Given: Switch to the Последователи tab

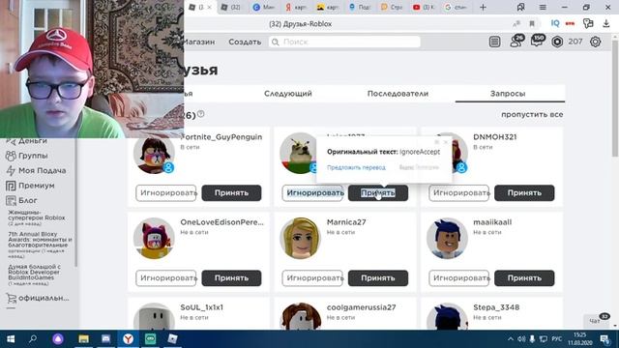Looking at the screenshot, I should coord(398,94).
